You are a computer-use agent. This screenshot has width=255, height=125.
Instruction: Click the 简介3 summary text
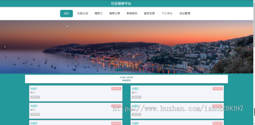click(x=33, y=110)
